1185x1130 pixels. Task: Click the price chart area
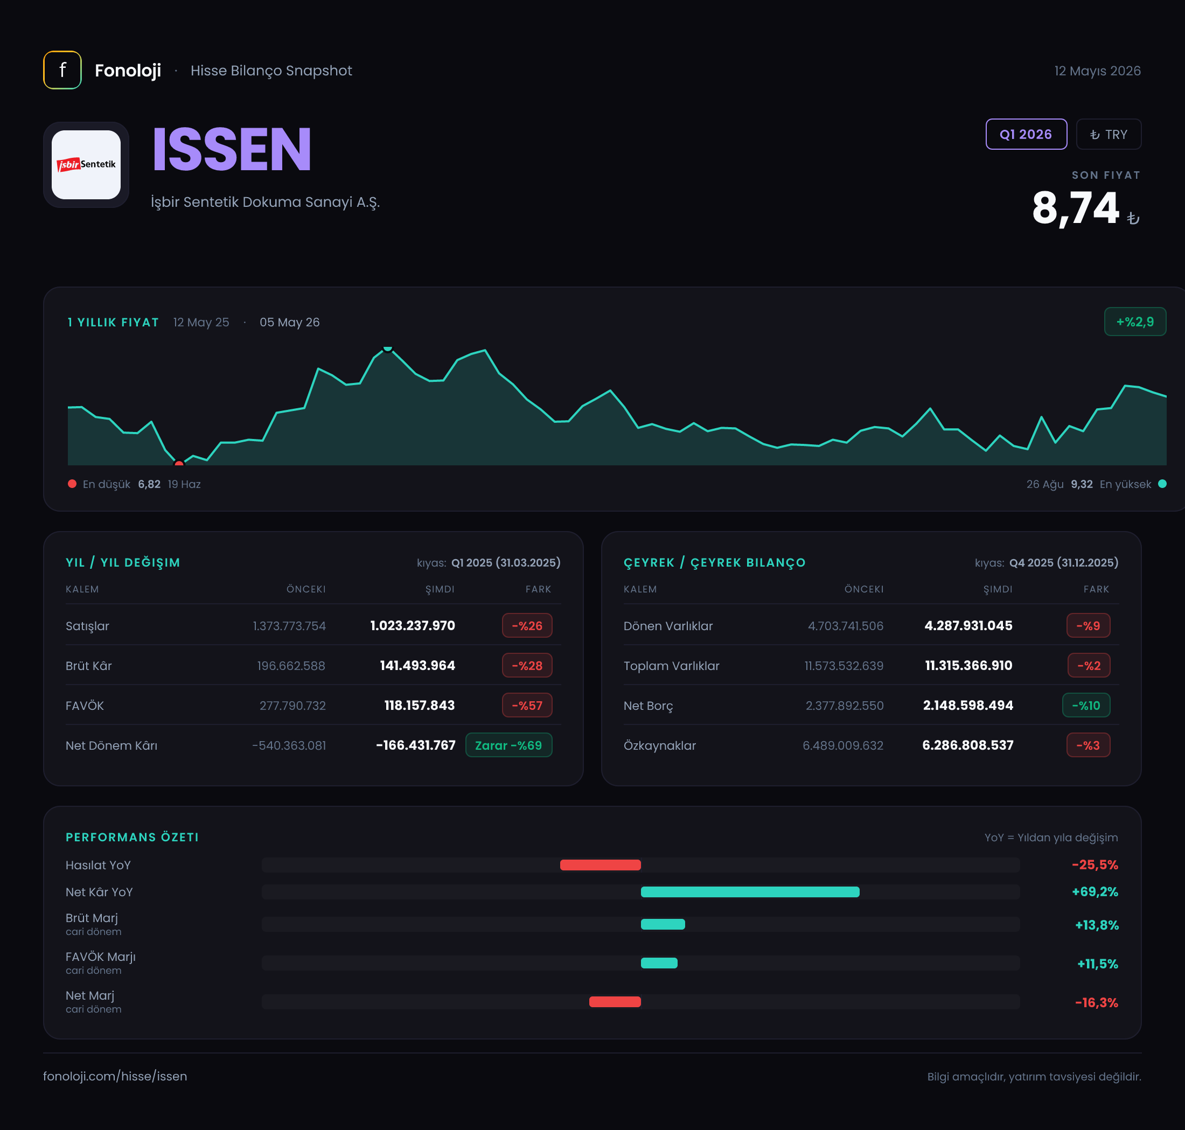(617, 406)
